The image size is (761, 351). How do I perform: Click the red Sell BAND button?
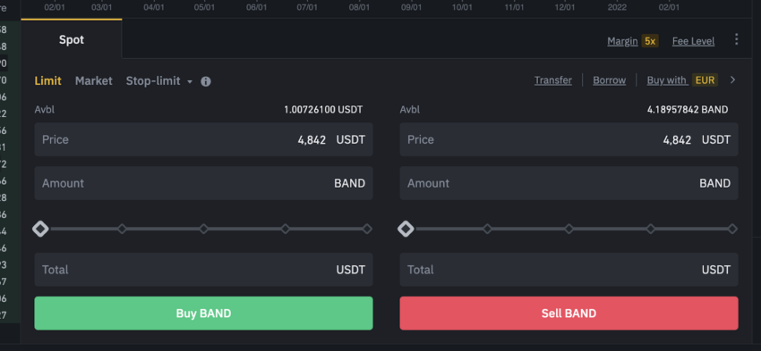coord(569,313)
